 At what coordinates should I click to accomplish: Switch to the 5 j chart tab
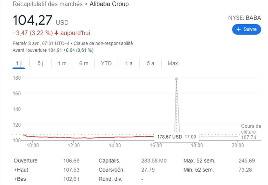click(41, 63)
